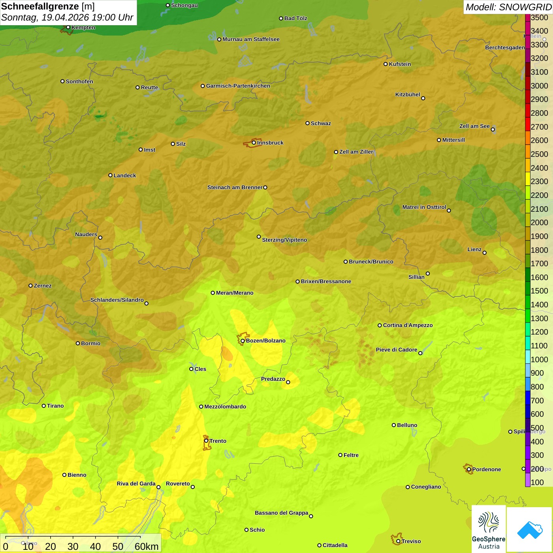The image size is (553, 553).
Task: Select the Bad Tölz location dot
Action: coord(281,18)
